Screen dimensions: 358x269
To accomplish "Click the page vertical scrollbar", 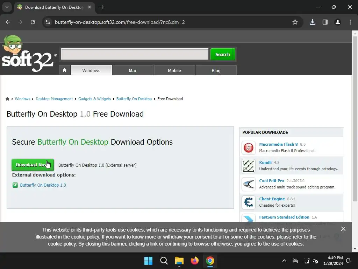I will point(355,119).
